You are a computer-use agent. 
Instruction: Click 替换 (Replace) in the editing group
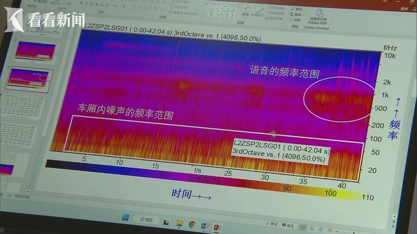297,15
